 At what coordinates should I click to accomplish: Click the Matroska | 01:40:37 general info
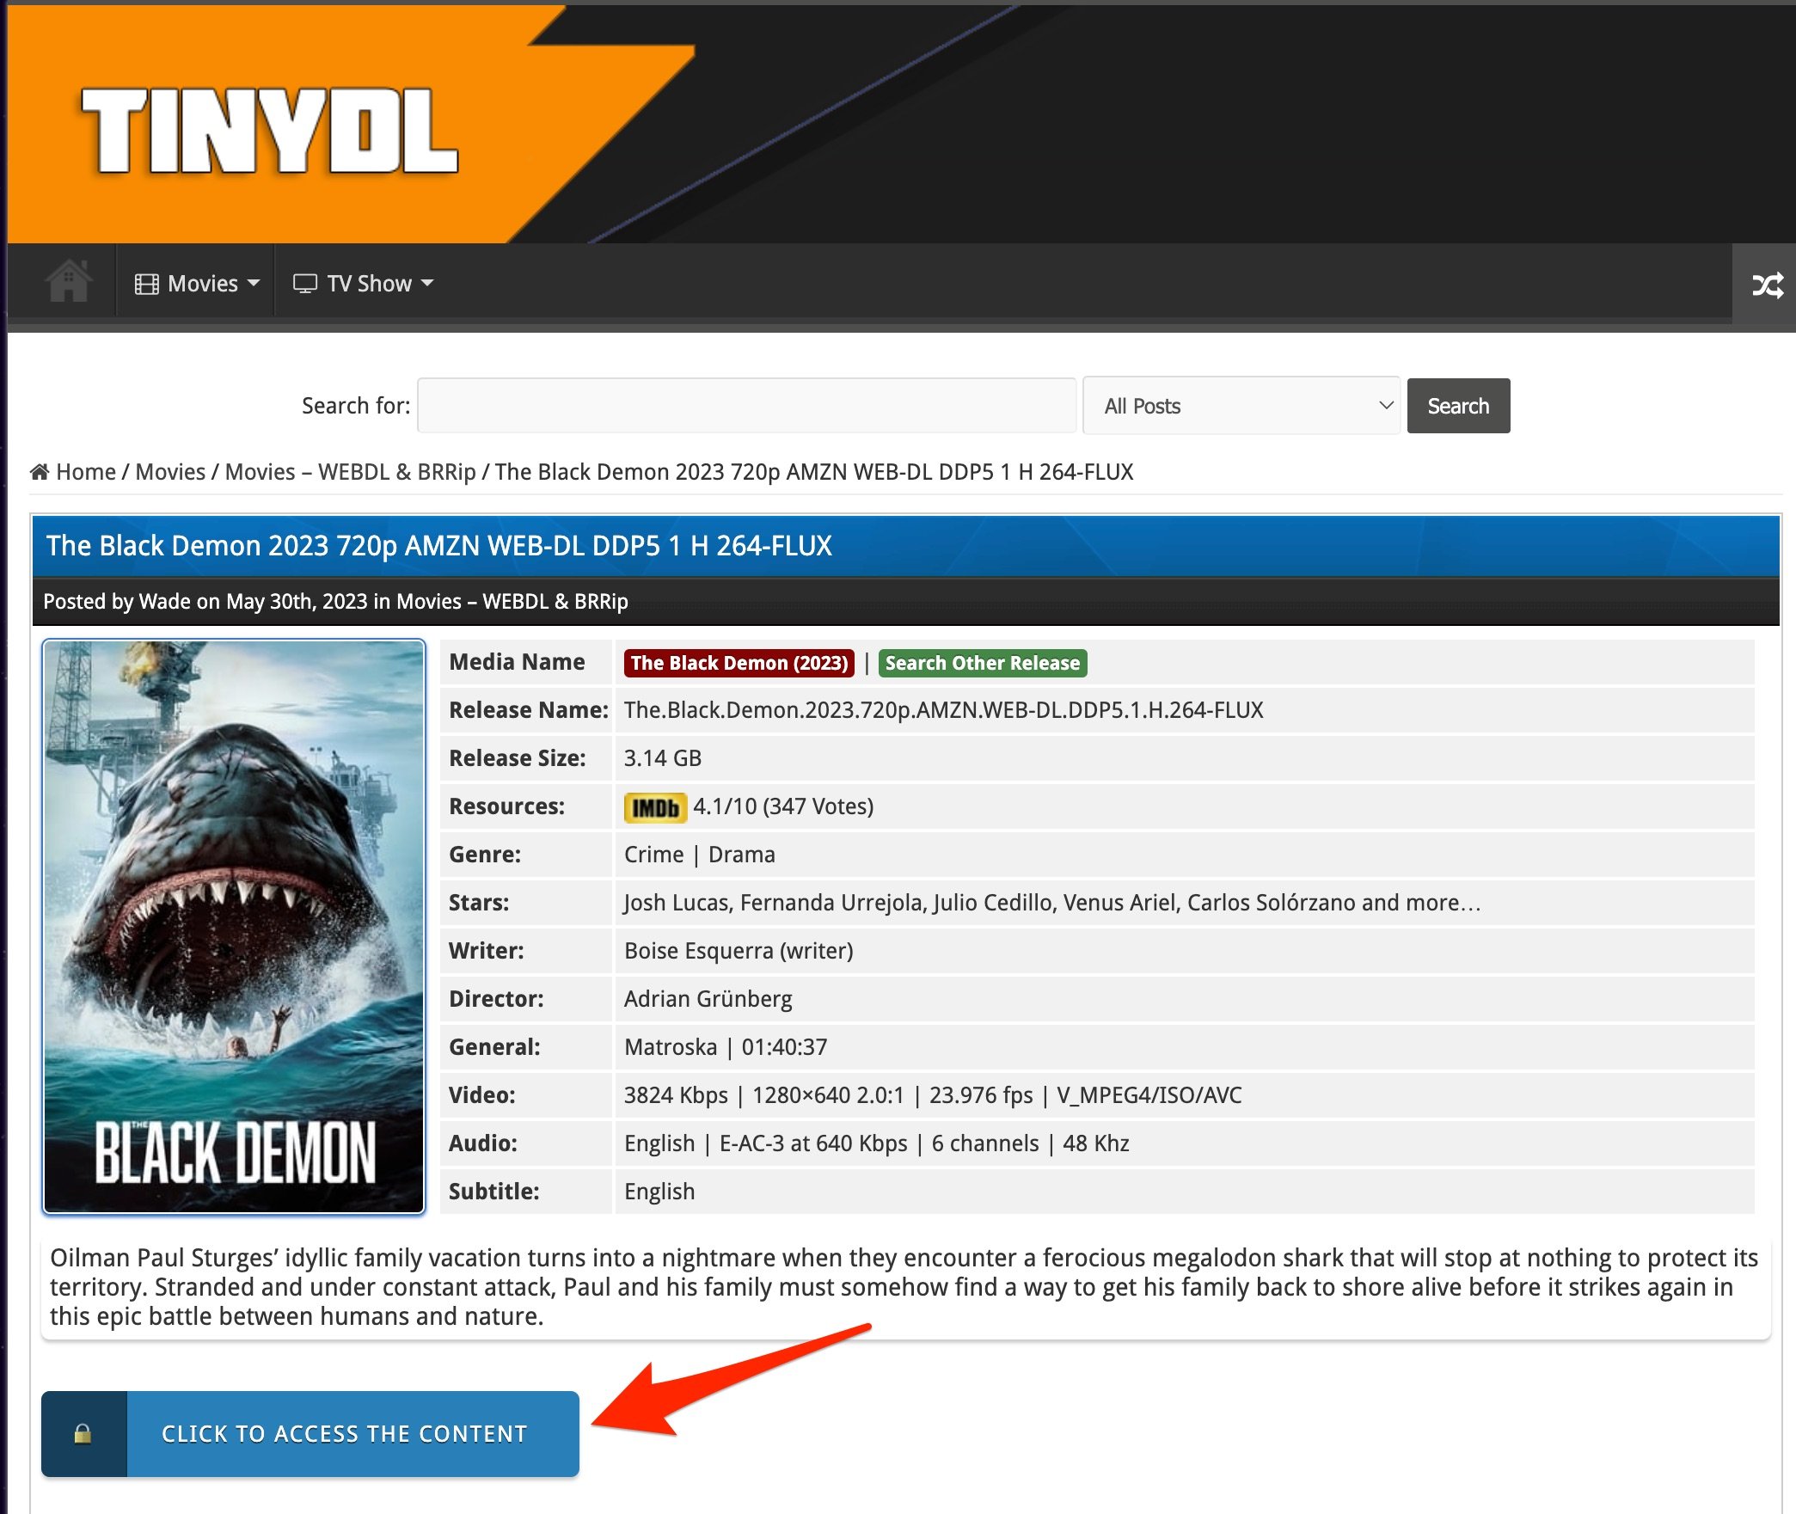[726, 1047]
